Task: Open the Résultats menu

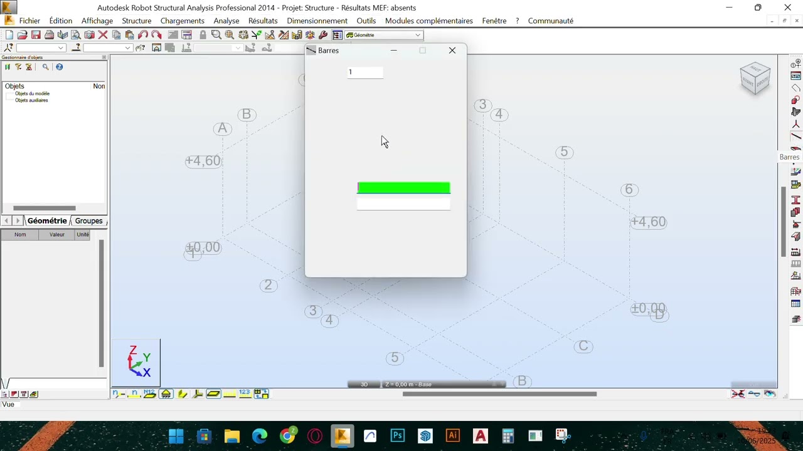Action: [263, 21]
